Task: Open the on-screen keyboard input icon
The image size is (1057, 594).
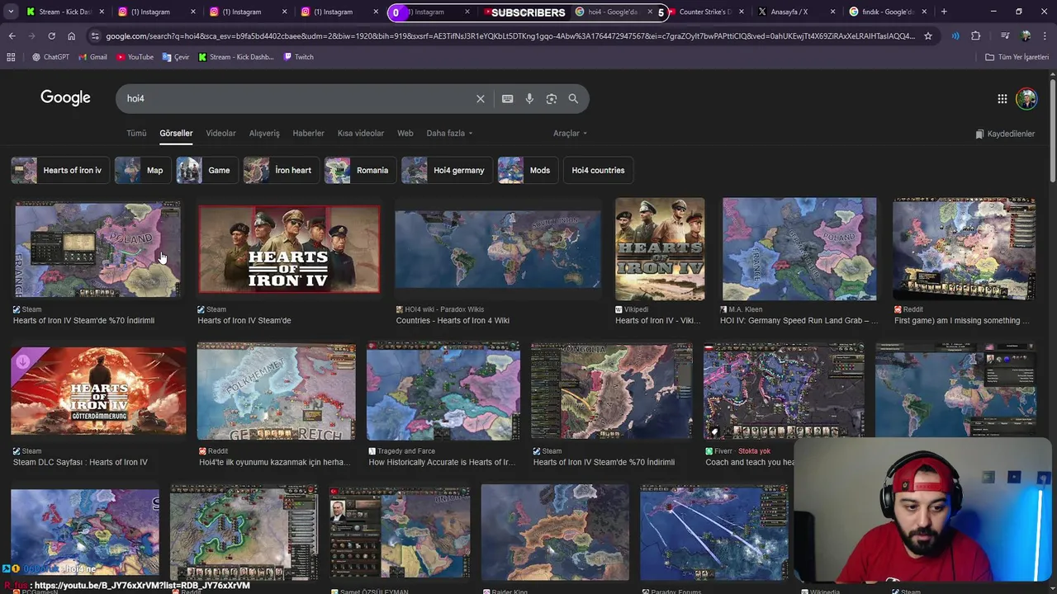Action: click(507, 98)
